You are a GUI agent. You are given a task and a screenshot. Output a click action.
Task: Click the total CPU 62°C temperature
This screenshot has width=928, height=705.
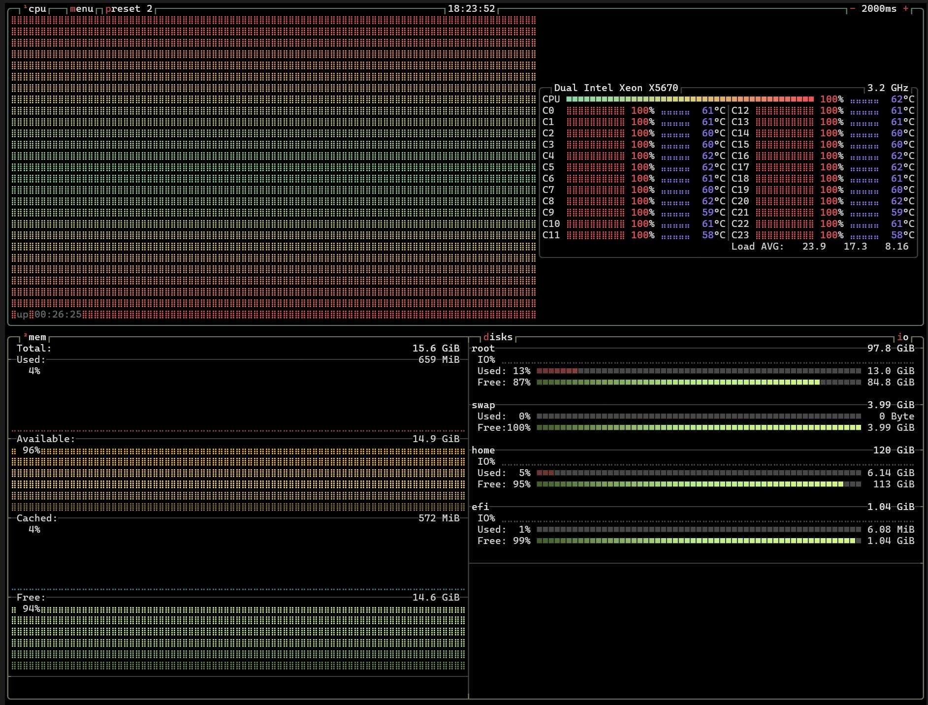pos(903,99)
